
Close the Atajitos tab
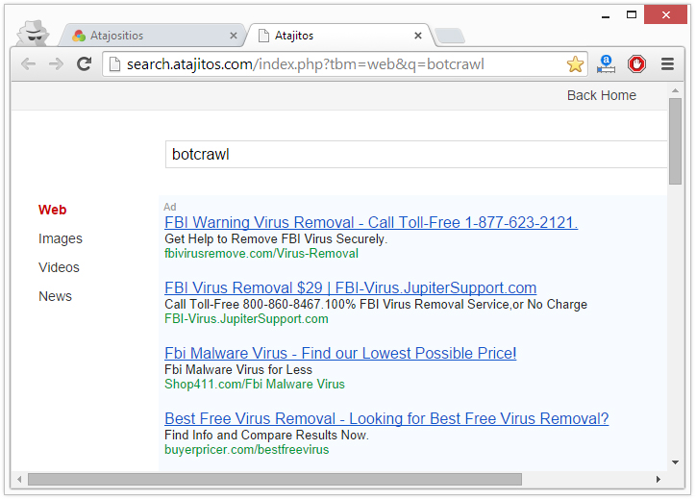pyautogui.click(x=417, y=36)
